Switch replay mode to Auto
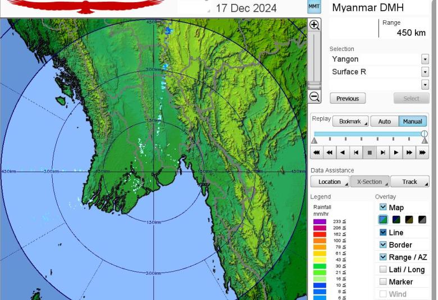438x300 pixels. coord(384,121)
